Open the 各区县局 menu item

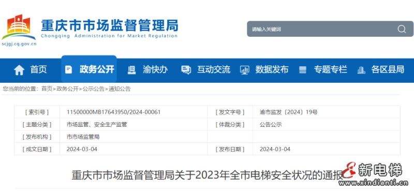pos(388,70)
